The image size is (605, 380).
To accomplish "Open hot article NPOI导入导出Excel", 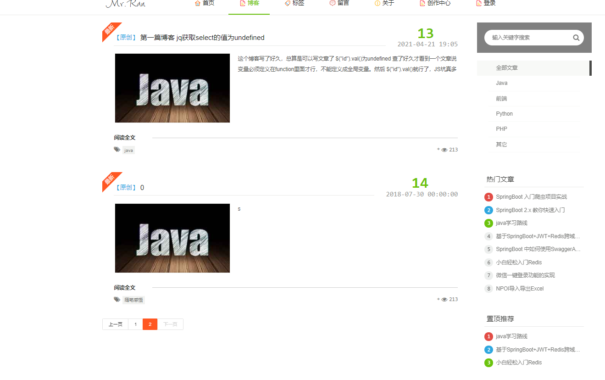I will click(x=520, y=289).
